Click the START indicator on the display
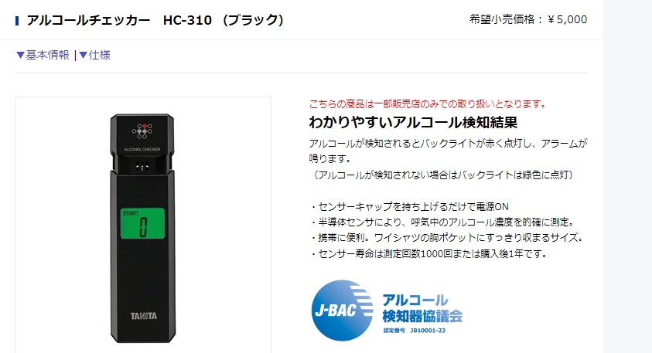Screen dimensions: 652x353 click(131, 213)
